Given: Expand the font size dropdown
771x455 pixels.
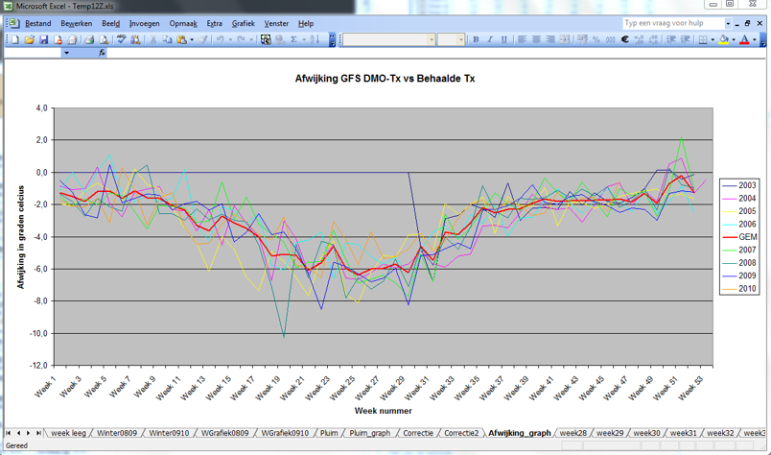Looking at the screenshot, I should click(x=460, y=39).
